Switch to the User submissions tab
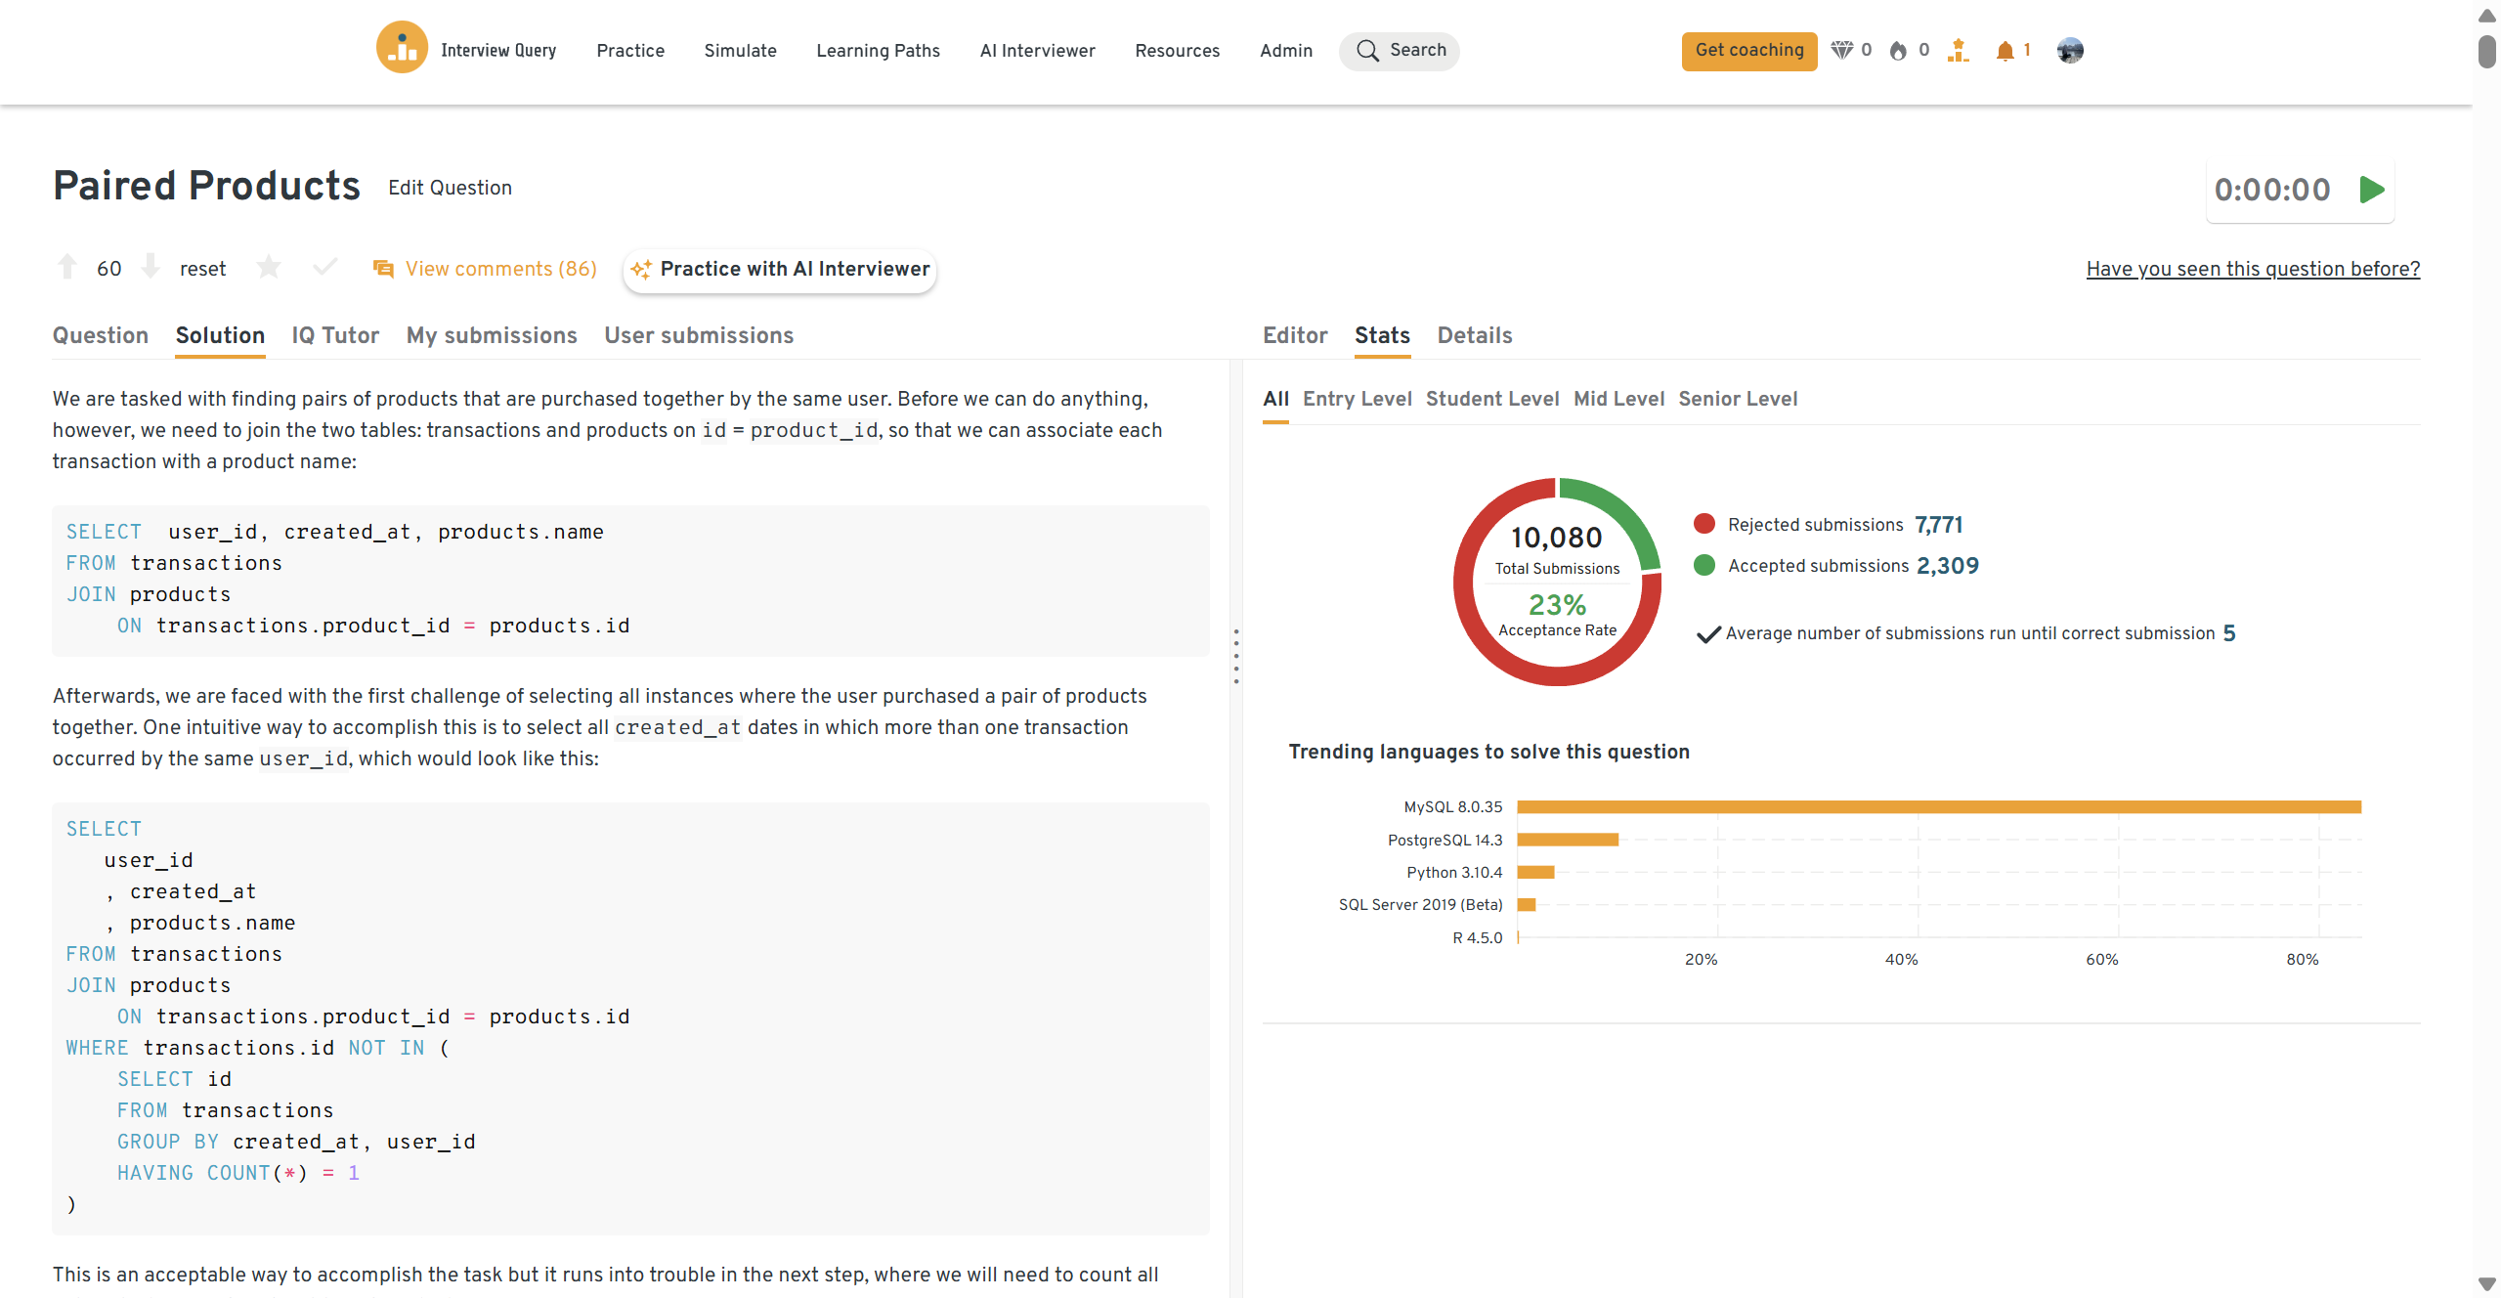 coord(699,335)
